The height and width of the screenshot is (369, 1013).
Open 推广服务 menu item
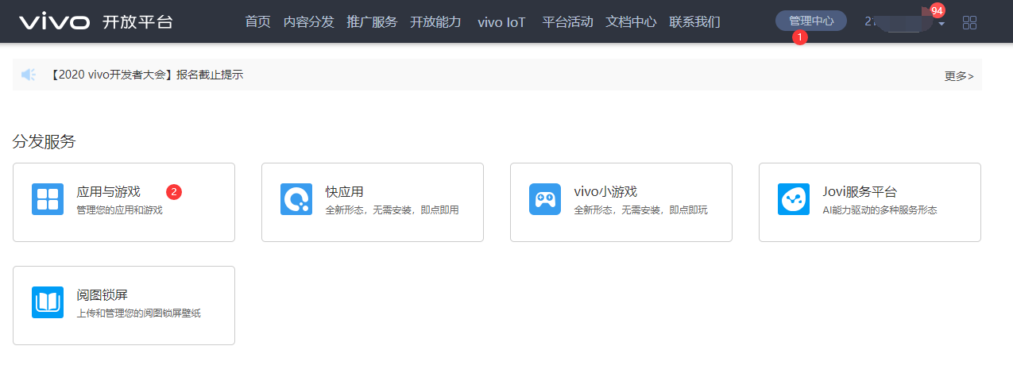(372, 21)
